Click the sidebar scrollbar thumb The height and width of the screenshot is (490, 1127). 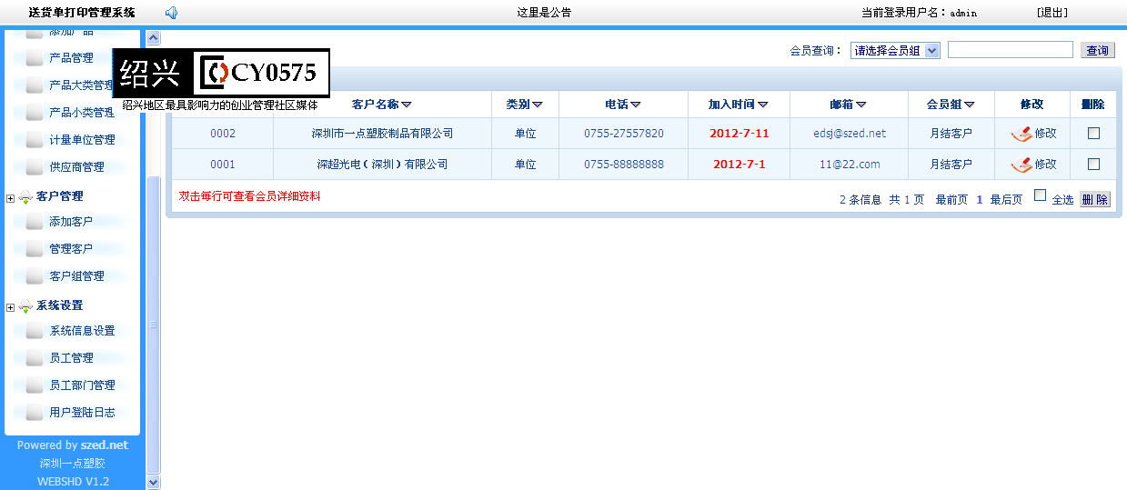[153, 325]
